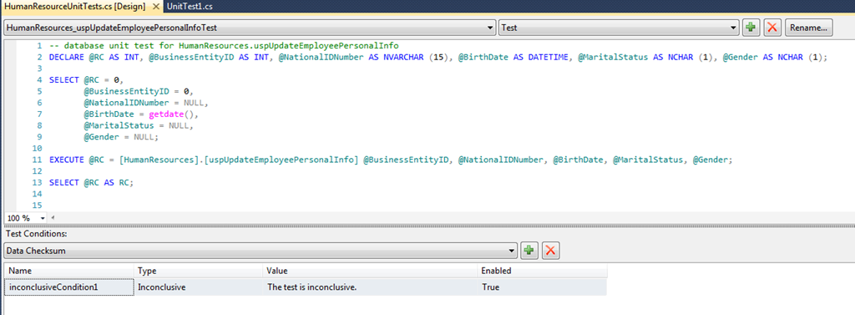This screenshot has height=315, width=855.
Task: Click the DECLARE keyword on line 2
Action: 66,58
